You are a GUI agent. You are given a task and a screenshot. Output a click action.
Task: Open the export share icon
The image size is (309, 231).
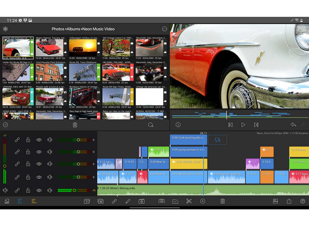click(x=289, y=201)
